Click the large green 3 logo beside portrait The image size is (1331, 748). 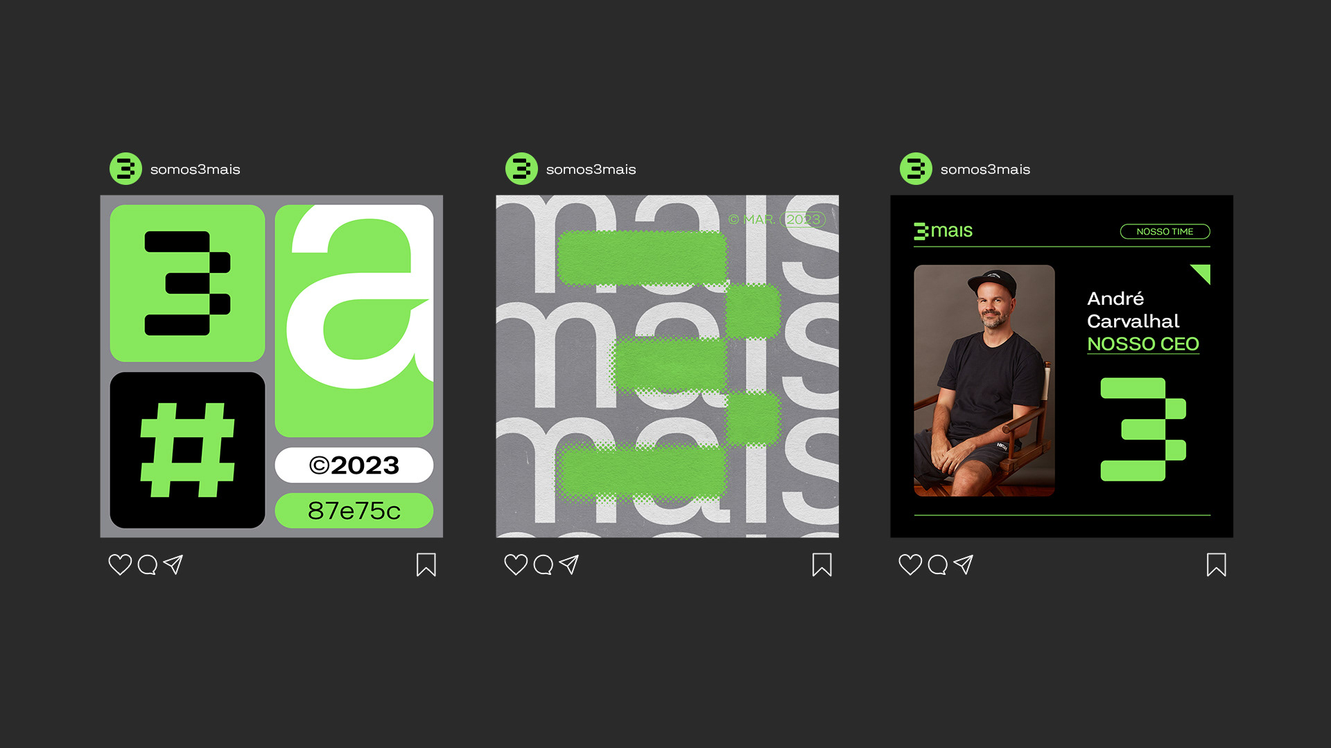[x=1143, y=429]
